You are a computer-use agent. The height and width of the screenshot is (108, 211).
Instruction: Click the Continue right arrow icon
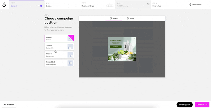[x=206, y=105]
